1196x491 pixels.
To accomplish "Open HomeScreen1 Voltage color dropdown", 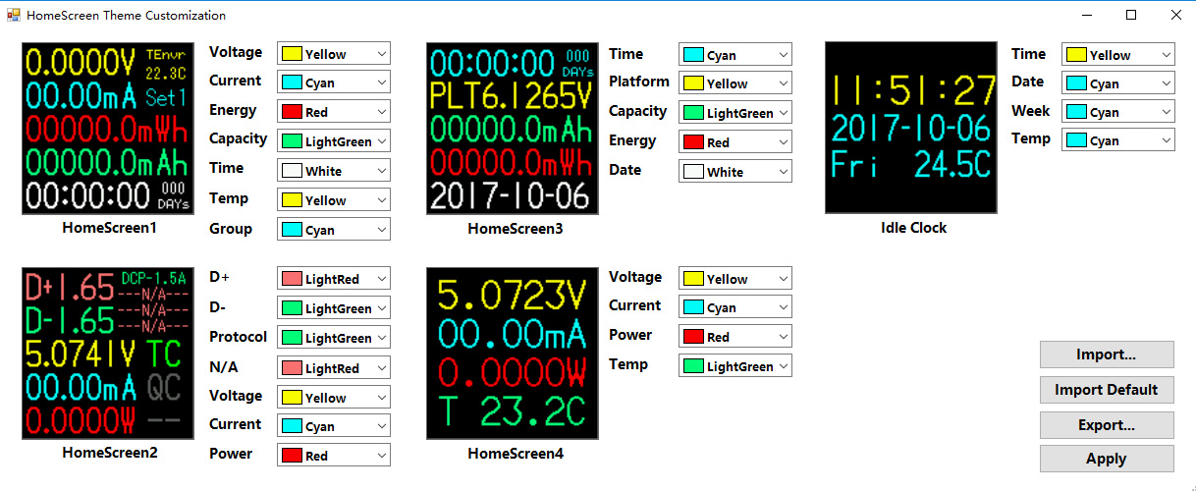I will tap(334, 54).
